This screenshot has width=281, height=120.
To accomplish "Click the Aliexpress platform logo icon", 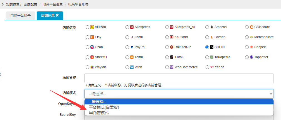I will (132, 27).
